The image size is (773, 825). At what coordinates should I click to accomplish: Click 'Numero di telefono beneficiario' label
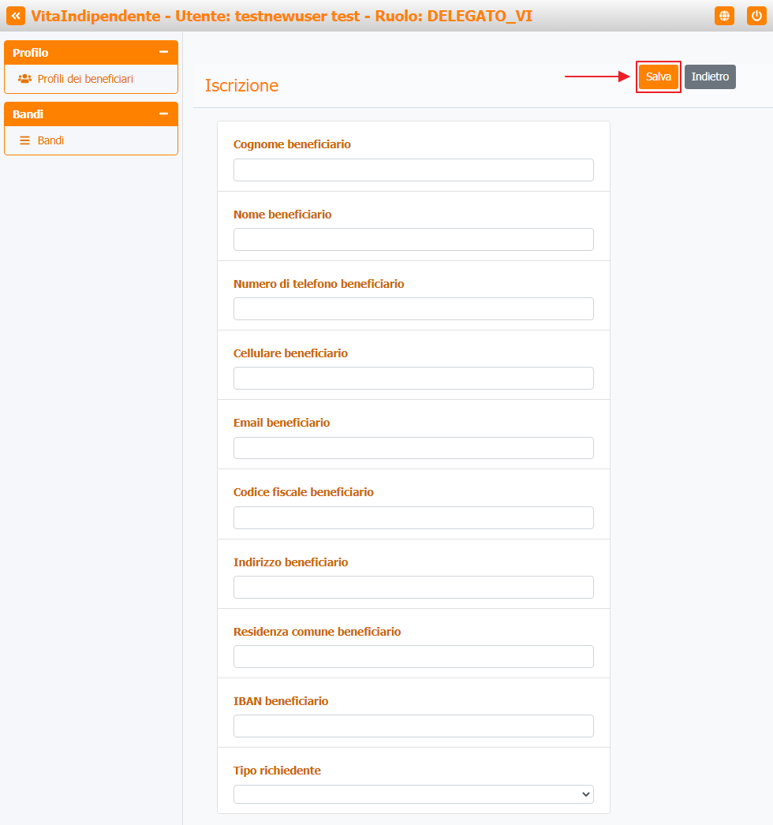tap(319, 284)
